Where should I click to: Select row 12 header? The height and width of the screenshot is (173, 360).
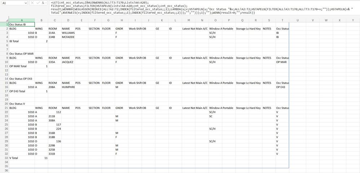tap(4, 70)
